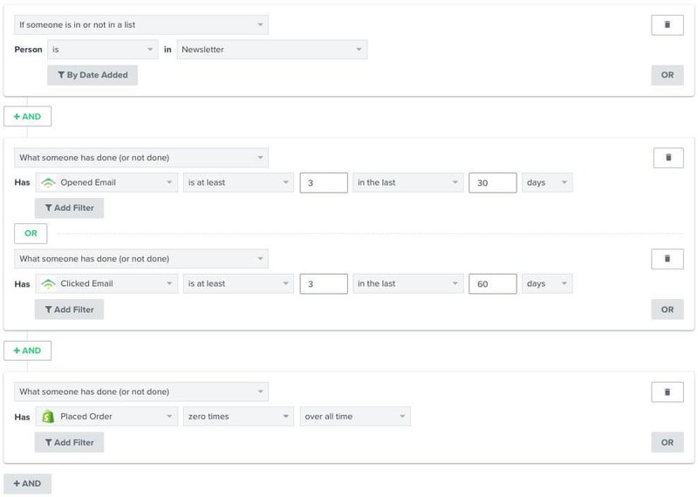Remove the Clicked Email condition via trash icon

[668, 259]
